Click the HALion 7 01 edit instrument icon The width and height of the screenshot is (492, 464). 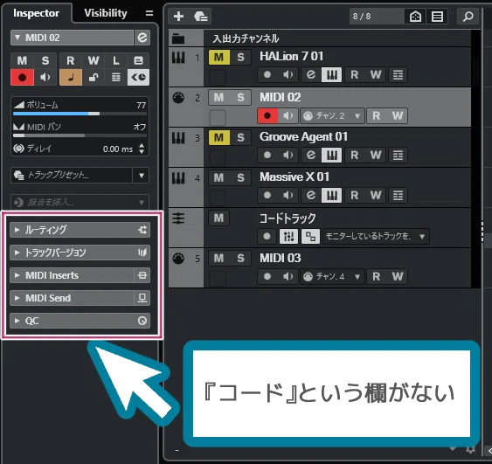tap(310, 74)
